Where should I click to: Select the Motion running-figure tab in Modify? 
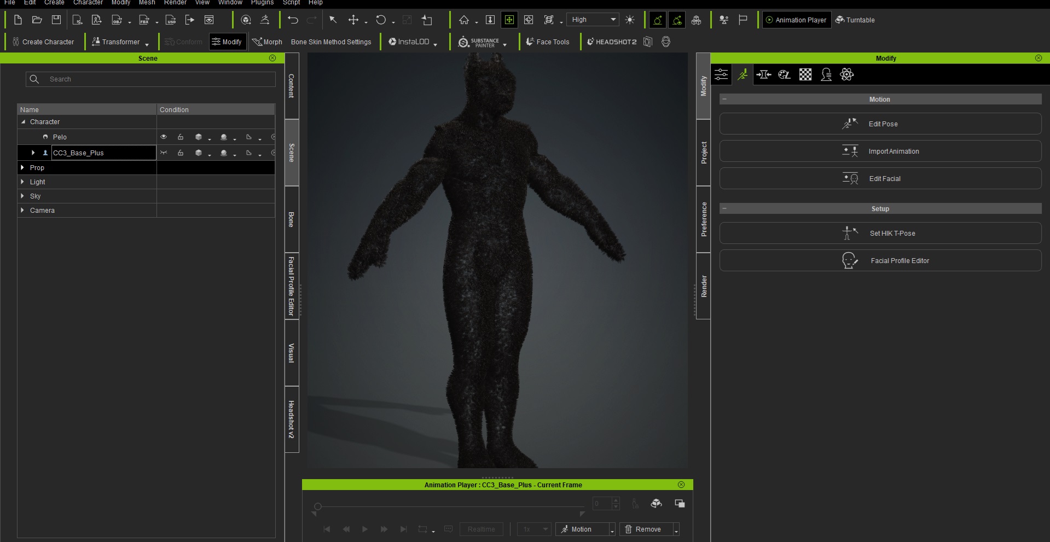click(742, 74)
